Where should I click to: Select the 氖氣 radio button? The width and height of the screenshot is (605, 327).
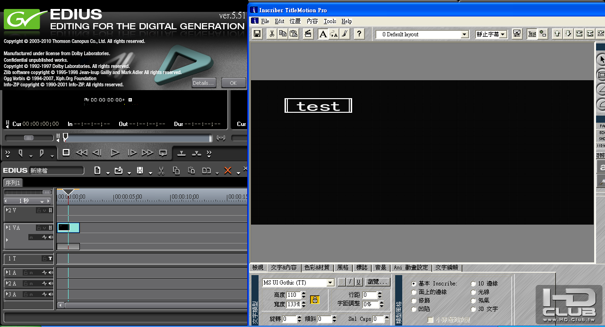[x=474, y=301]
